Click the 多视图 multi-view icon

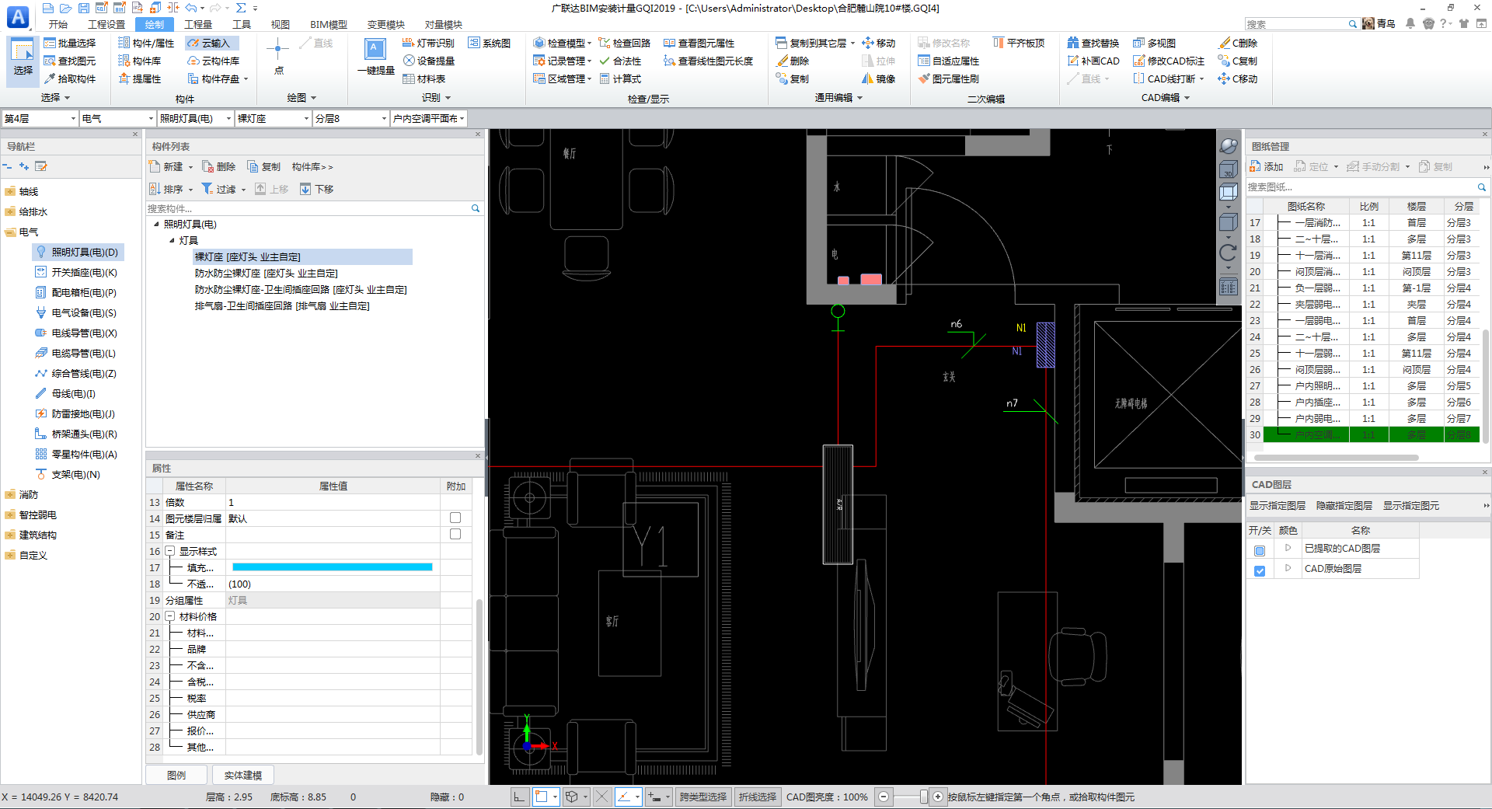coord(1155,44)
